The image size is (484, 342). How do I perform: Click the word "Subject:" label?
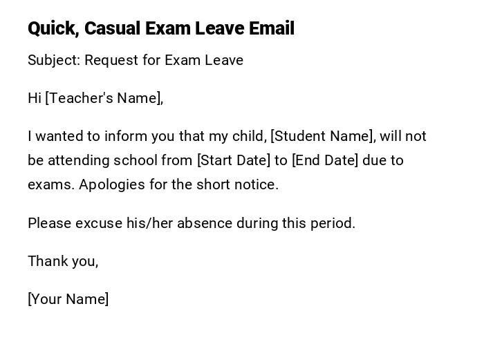54,60
